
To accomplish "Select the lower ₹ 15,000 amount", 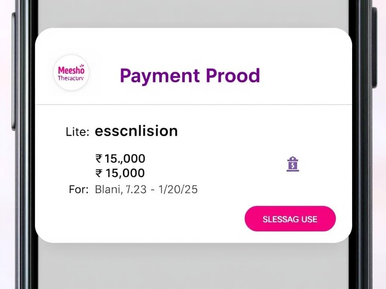I will click(120, 173).
